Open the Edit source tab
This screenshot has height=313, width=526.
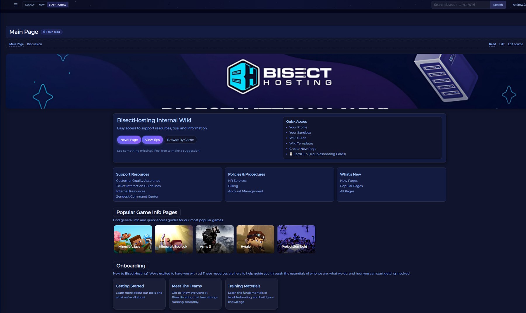(x=515, y=44)
